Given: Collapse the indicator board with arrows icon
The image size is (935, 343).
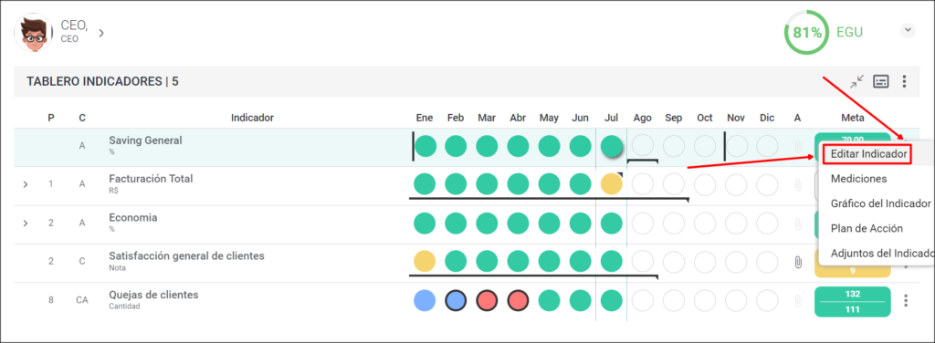Looking at the screenshot, I should pyautogui.click(x=856, y=81).
